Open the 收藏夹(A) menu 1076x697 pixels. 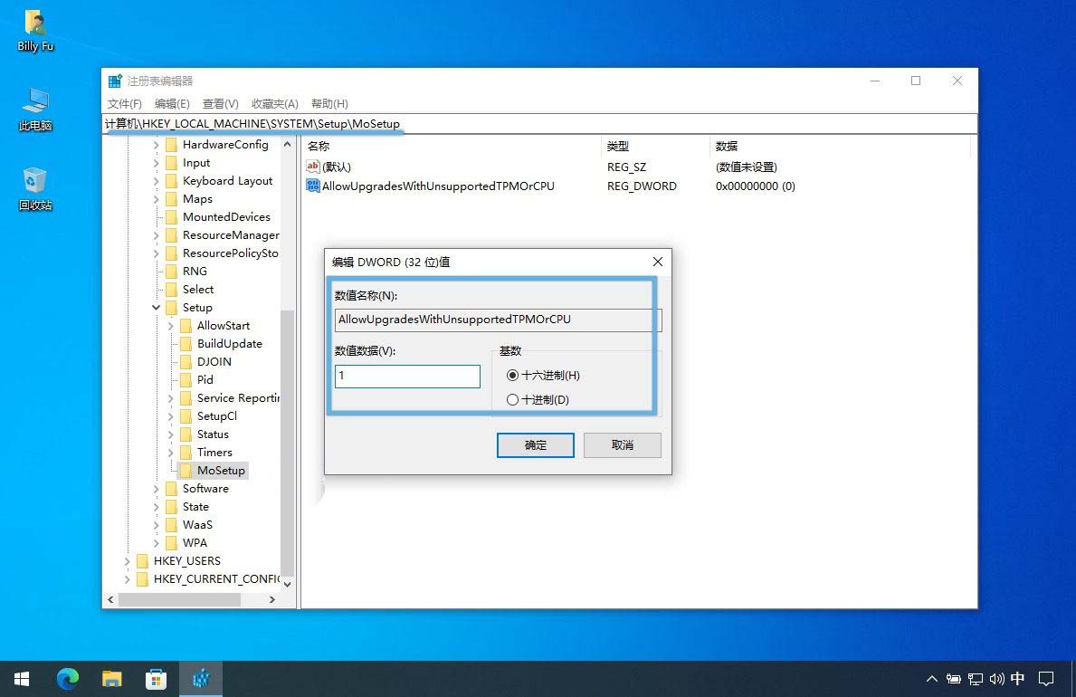coord(274,103)
